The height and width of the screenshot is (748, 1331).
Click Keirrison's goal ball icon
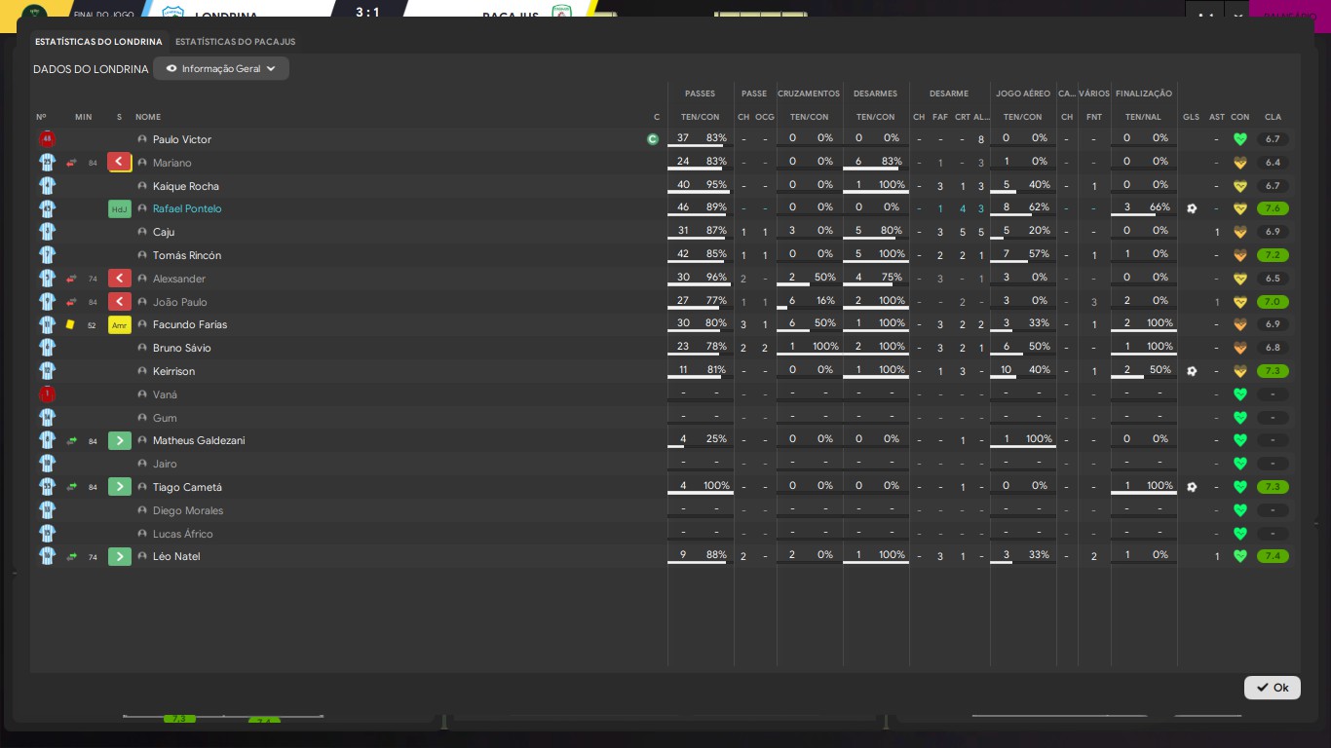[1192, 371]
